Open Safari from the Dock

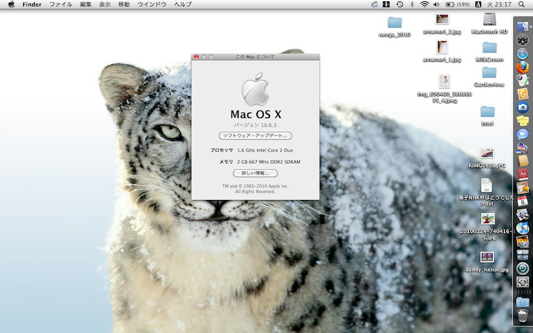tap(523, 54)
